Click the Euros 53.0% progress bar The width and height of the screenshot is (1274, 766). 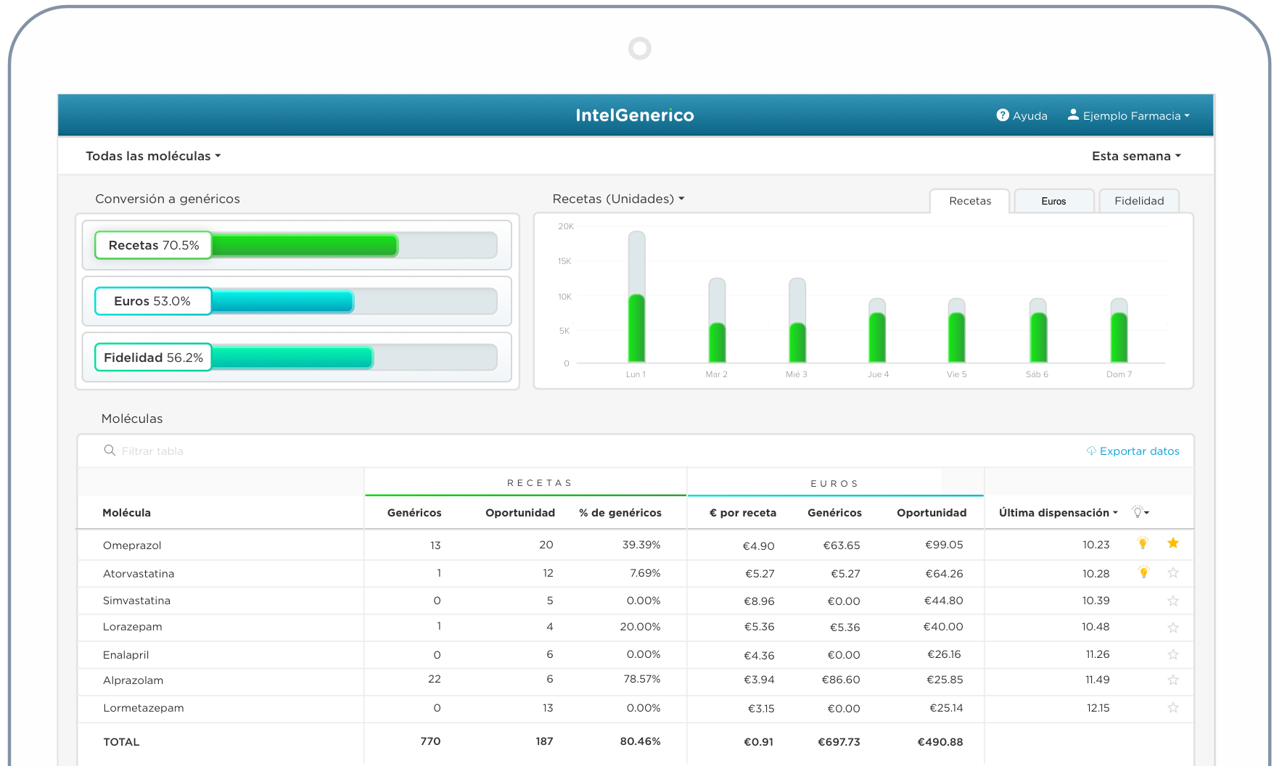296,301
